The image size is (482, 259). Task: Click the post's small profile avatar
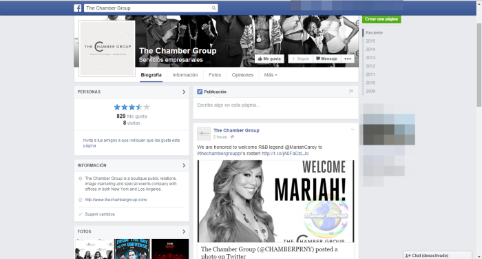pyautogui.click(x=204, y=134)
